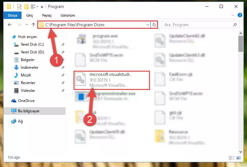This screenshot has height=167, width=247.
Task: Open Customize Quick Access Toolbar dropdown
Action: click(42, 7)
